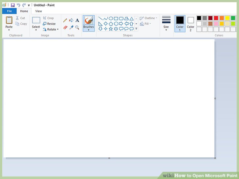The image size is (239, 179).
Task: Pick the Triangle shape
Action: (x=132, y=19)
